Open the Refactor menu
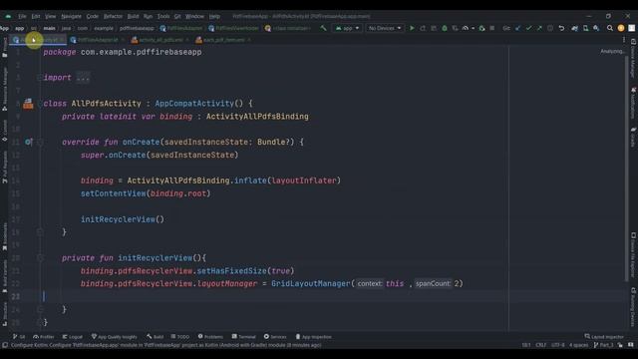 click(113, 16)
